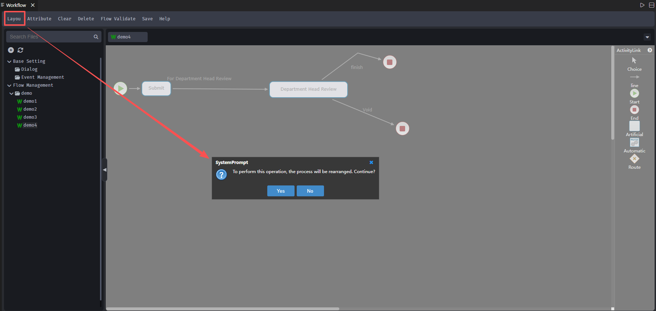Select the Start node icon in palette
Image resolution: width=656 pixels, height=311 pixels.
(x=634, y=93)
